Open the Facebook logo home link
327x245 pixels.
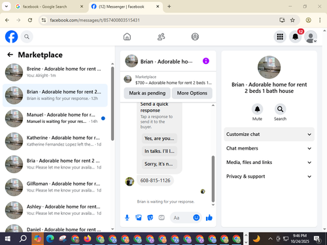click(x=11, y=37)
